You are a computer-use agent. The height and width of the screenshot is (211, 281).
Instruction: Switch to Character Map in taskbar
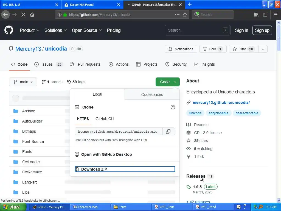click(x=90, y=207)
